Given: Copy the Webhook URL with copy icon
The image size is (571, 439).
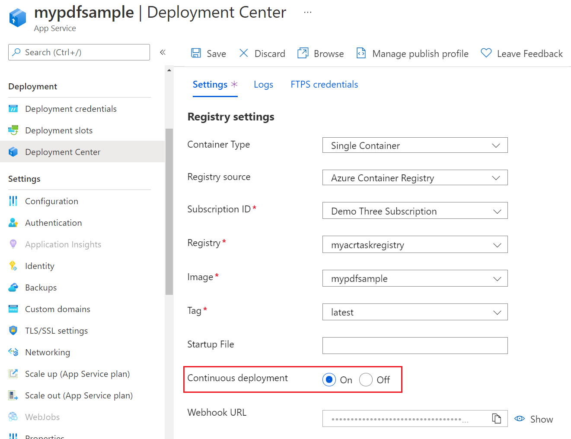Looking at the screenshot, I should pyautogui.click(x=496, y=418).
